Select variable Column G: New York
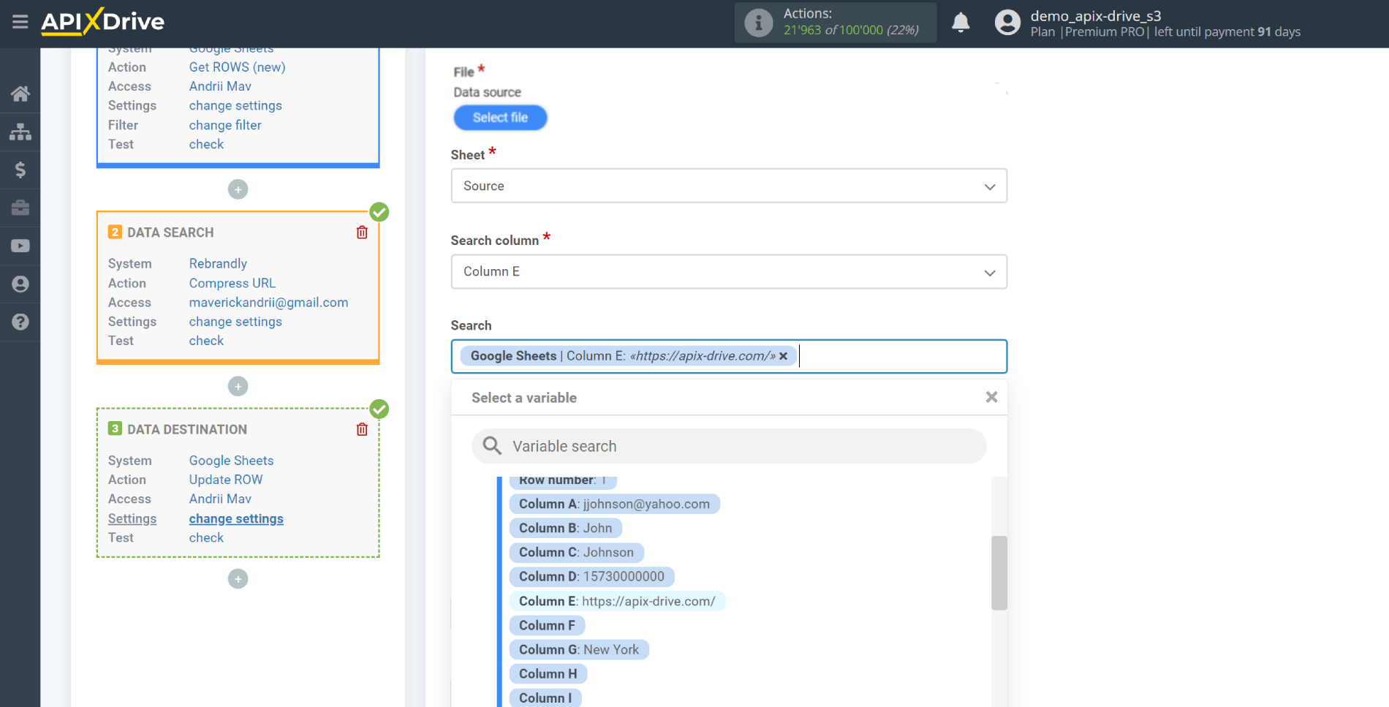1389x707 pixels. tap(579, 649)
